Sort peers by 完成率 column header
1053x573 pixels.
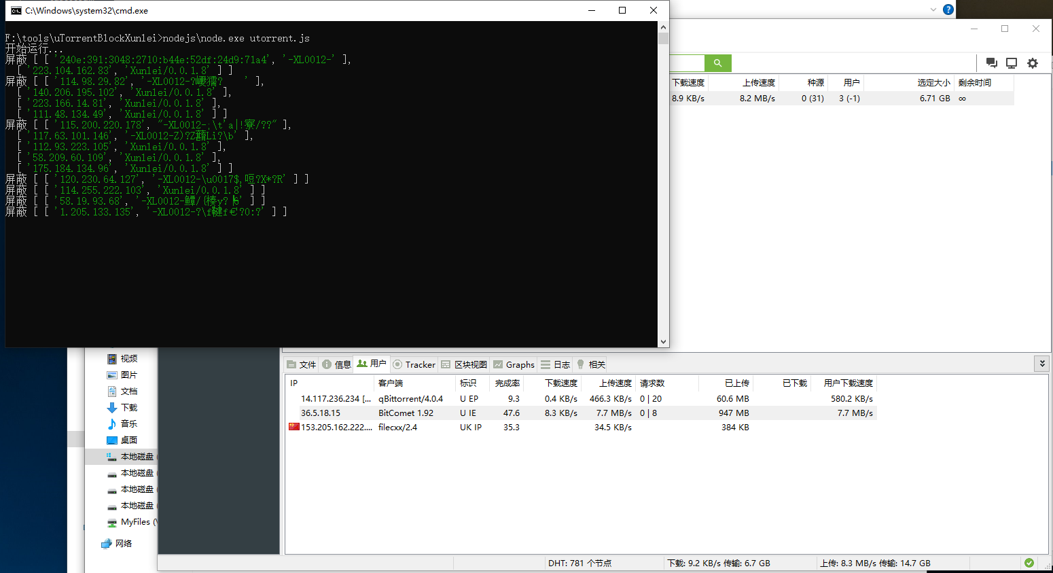pyautogui.click(x=506, y=383)
